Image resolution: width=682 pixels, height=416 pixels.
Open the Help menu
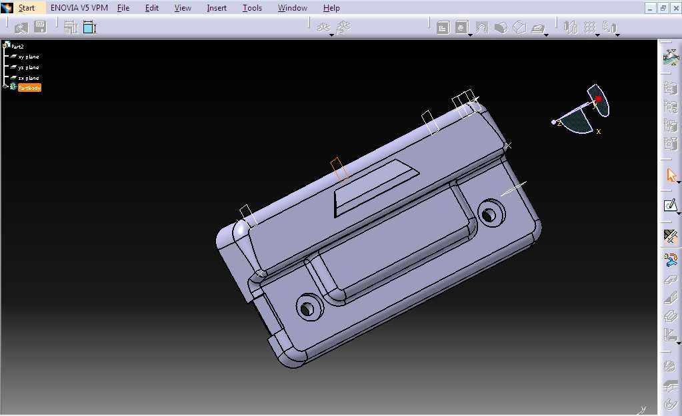coord(331,8)
